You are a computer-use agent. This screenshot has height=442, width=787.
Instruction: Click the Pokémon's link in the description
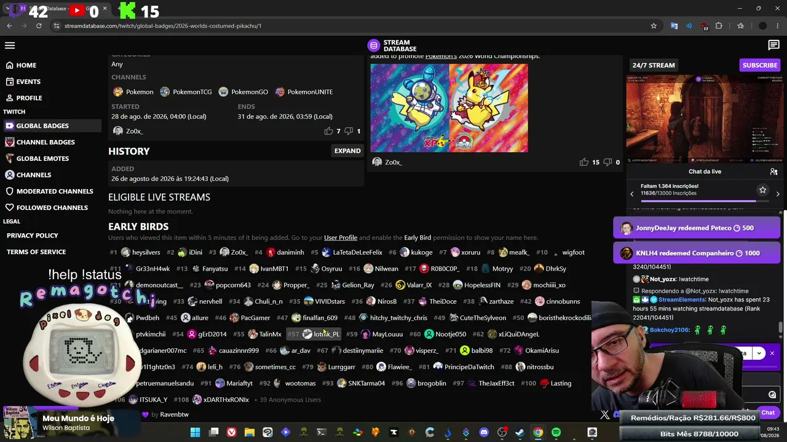[x=441, y=56]
